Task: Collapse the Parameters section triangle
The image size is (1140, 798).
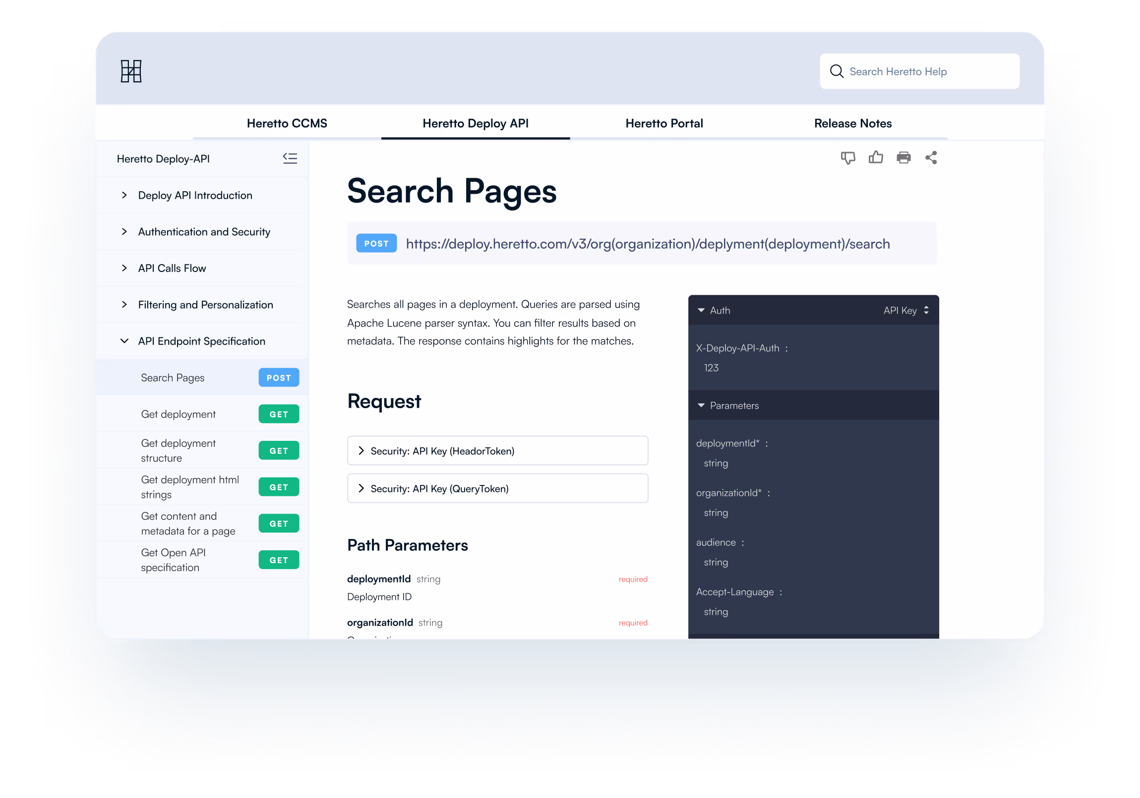Action: 701,406
